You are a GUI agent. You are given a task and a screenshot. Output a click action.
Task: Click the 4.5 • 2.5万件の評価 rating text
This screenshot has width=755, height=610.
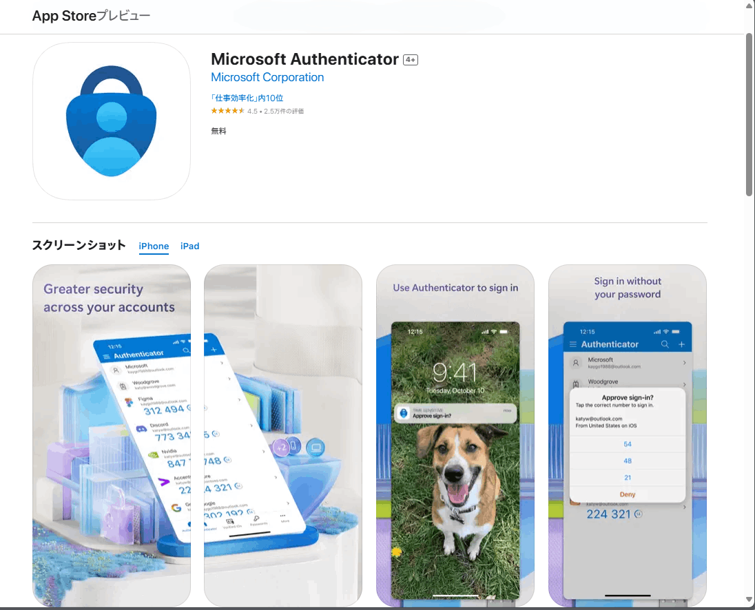276,111
